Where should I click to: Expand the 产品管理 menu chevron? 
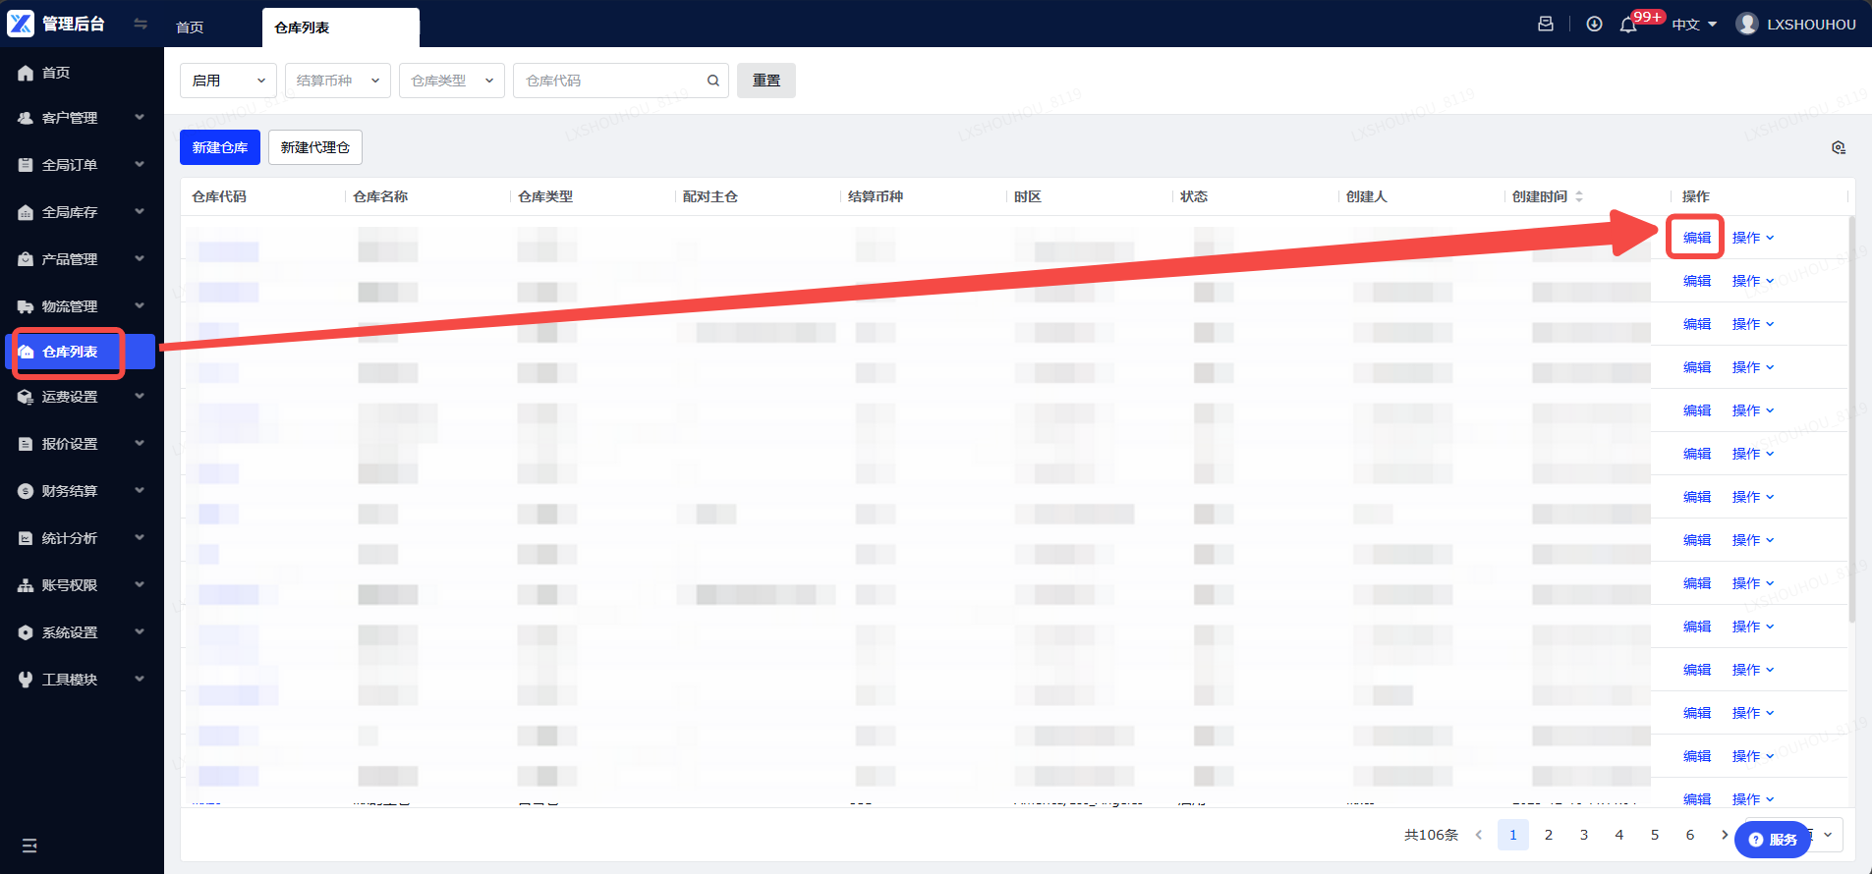140,258
